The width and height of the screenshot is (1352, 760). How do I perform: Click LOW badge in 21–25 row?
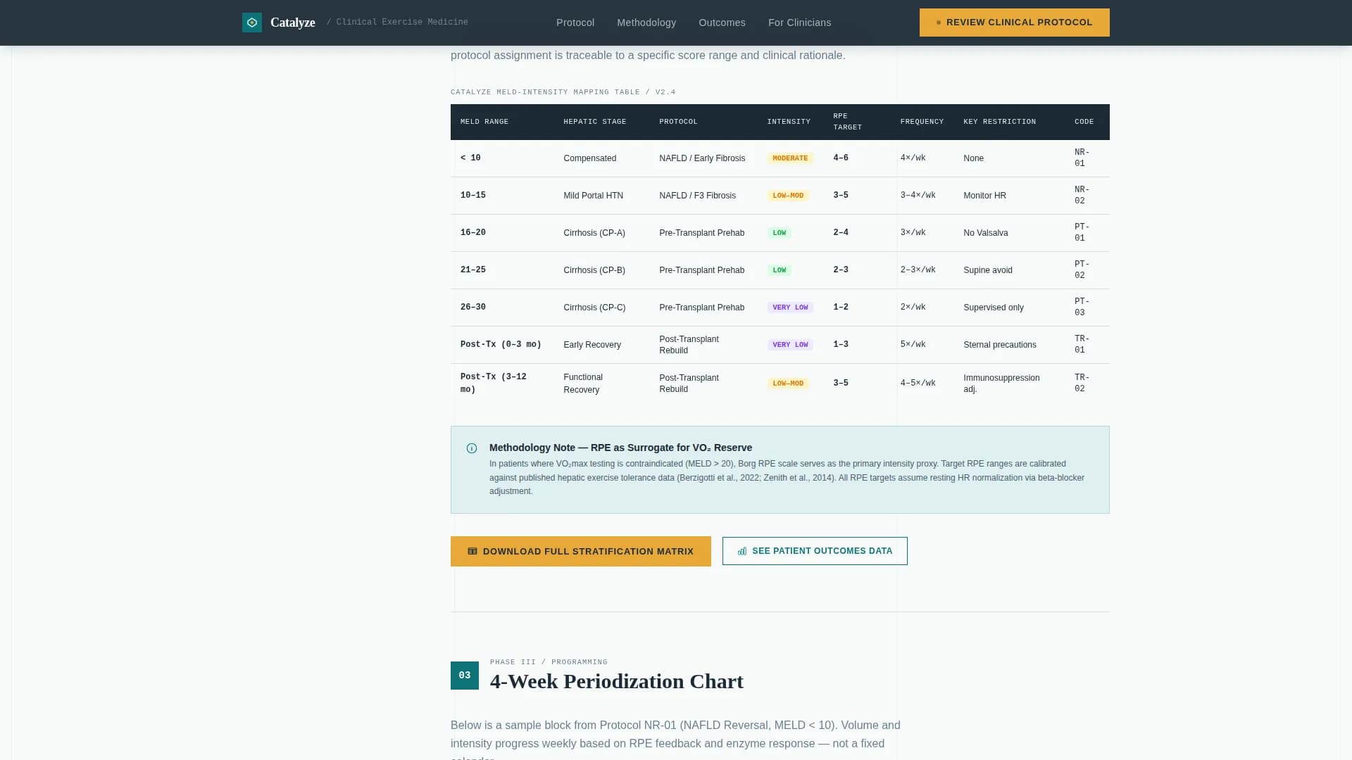pos(779,270)
